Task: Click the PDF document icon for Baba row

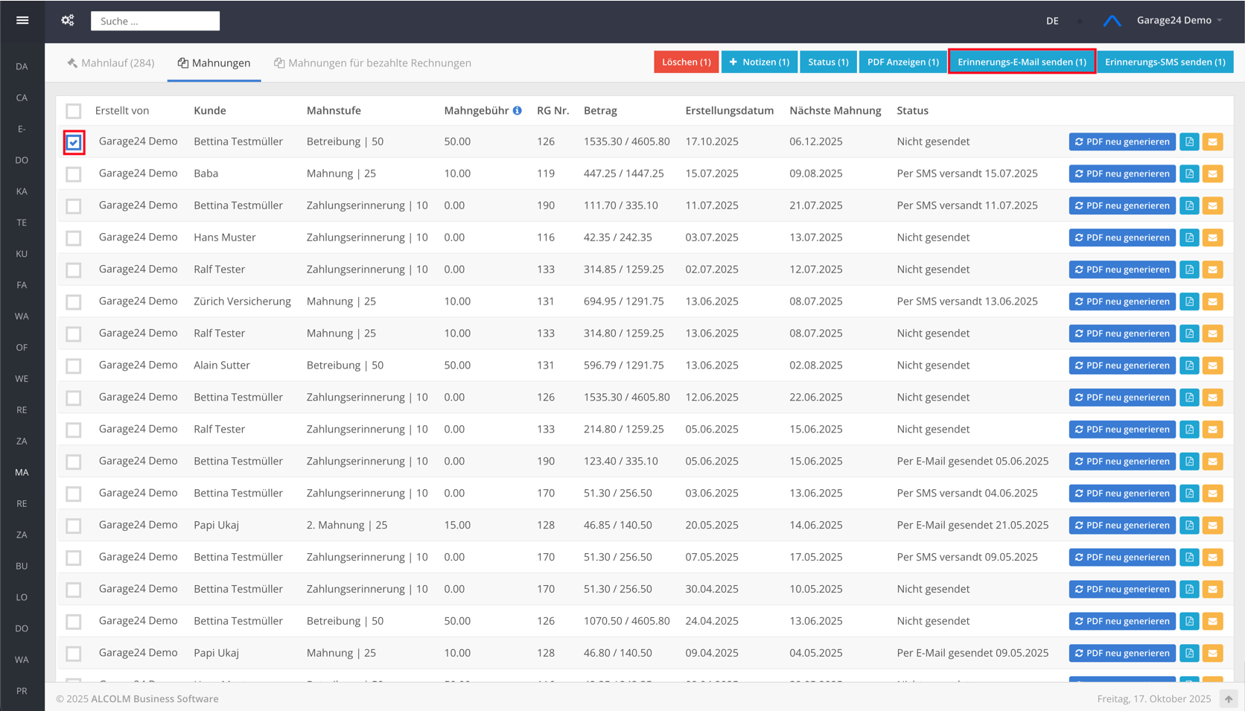Action: tap(1189, 174)
